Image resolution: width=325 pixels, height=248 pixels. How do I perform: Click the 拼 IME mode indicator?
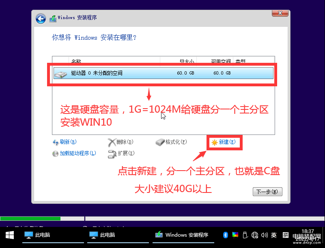pyautogui.click(x=285, y=235)
